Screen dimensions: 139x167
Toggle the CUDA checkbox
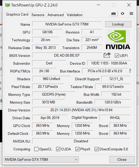[x=58, y=149]
